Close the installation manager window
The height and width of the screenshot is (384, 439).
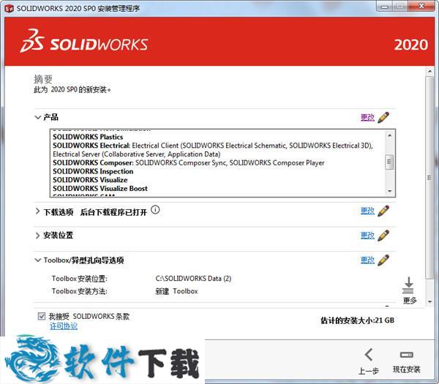click(422, 6)
